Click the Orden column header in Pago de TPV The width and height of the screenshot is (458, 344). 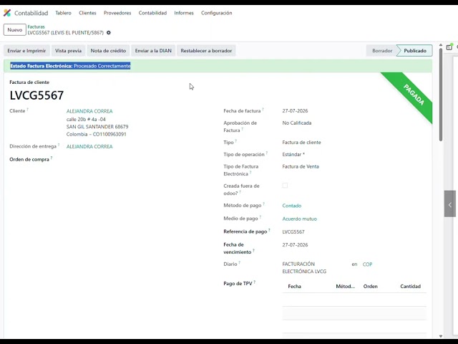(371, 287)
